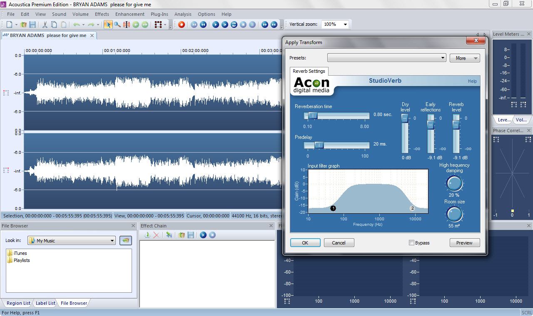The image size is (533, 316).
Task: Click OK in Apply Transform dialog
Action: coord(305,243)
